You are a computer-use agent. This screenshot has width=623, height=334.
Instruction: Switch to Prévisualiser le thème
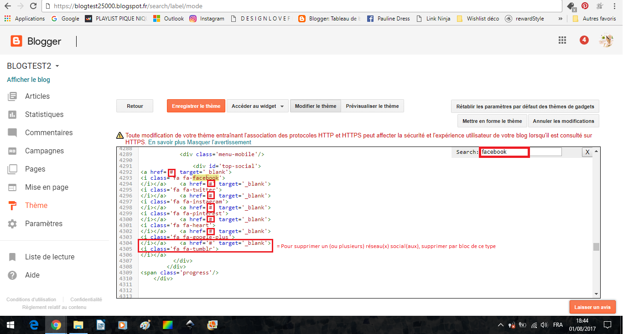(372, 106)
